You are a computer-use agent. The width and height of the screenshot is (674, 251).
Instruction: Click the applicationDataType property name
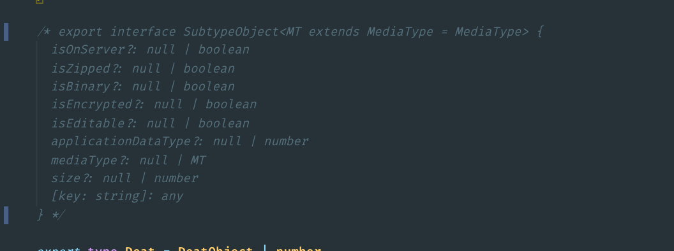click(x=121, y=141)
